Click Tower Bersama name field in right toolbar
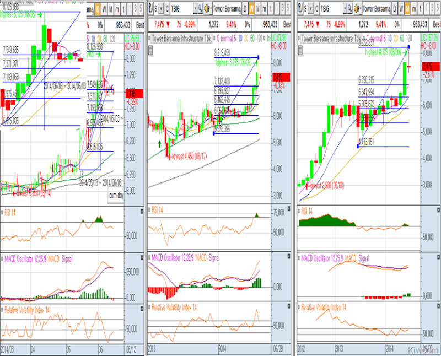The image size is (441, 356). (377, 9)
